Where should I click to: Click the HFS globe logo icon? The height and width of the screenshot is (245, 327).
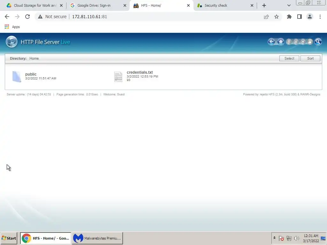tap(11, 42)
